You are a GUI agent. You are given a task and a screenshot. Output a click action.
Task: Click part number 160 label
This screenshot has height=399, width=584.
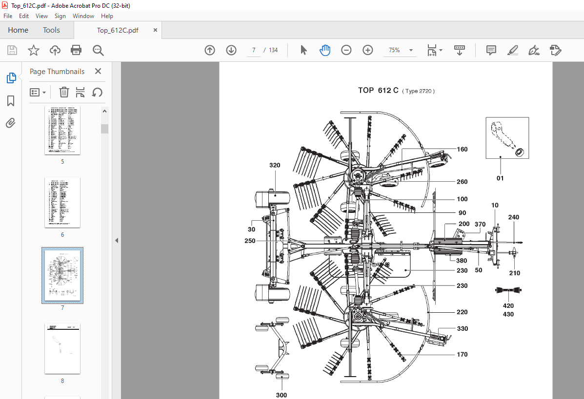pos(462,149)
